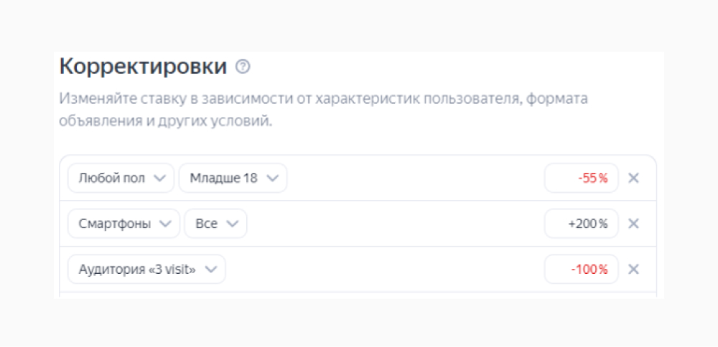Click the chevron arrow inside Все selector
This screenshot has height=347, width=718.
pos(232,224)
